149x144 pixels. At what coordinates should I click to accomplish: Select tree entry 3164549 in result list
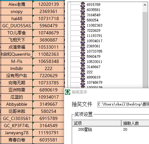pos(93,15)
